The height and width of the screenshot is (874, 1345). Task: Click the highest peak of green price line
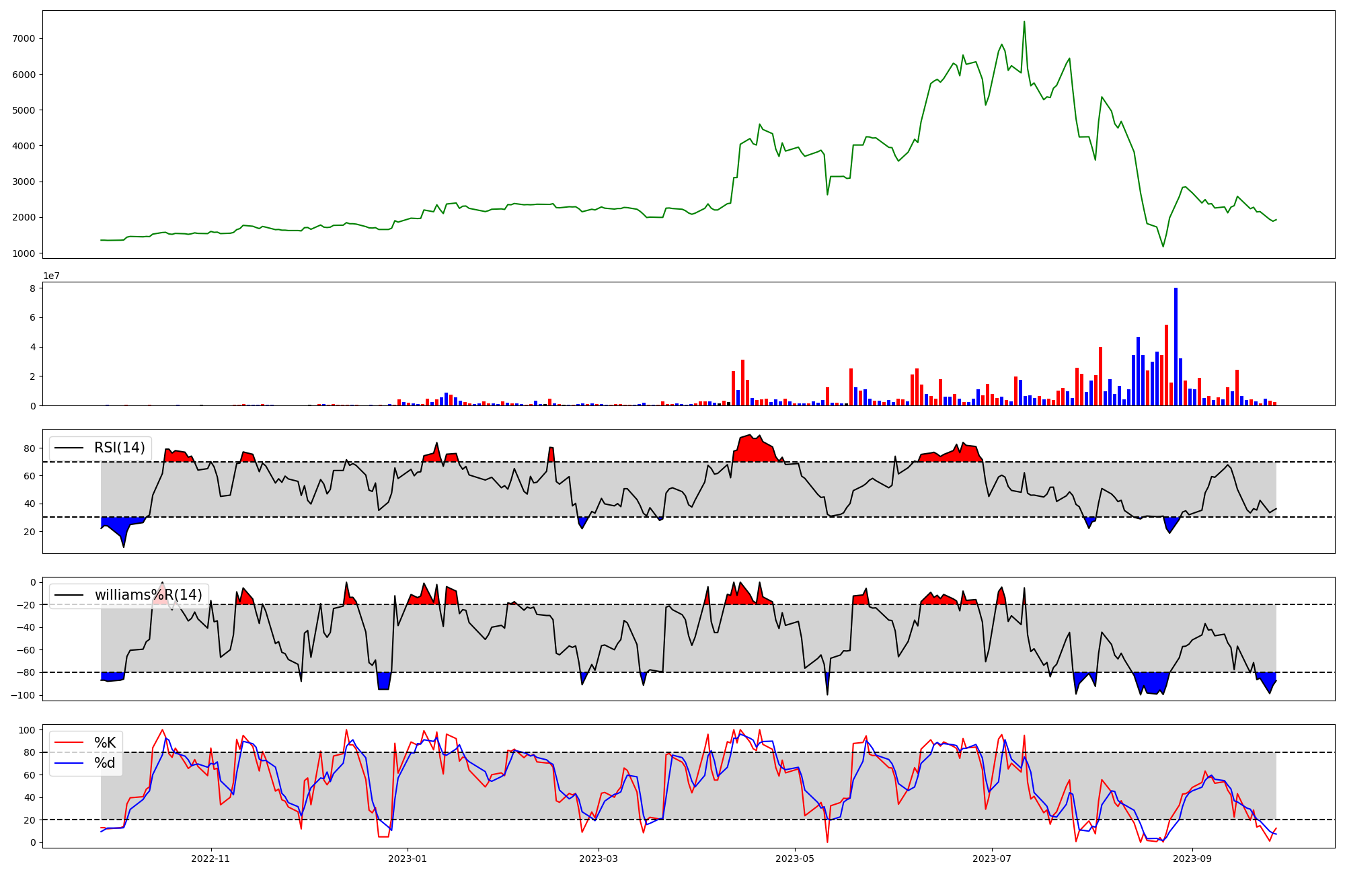pyautogui.click(x=1024, y=22)
